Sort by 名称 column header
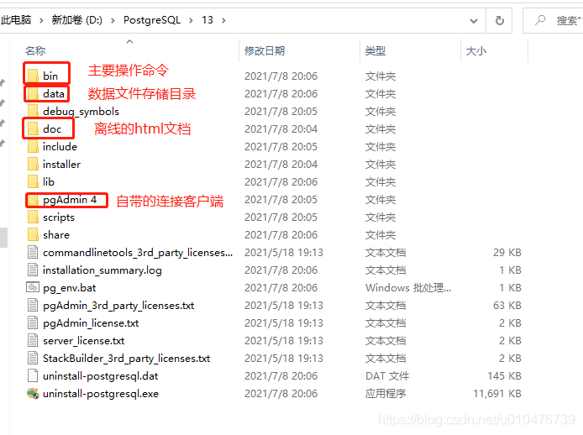The image size is (583, 435). pyautogui.click(x=35, y=51)
